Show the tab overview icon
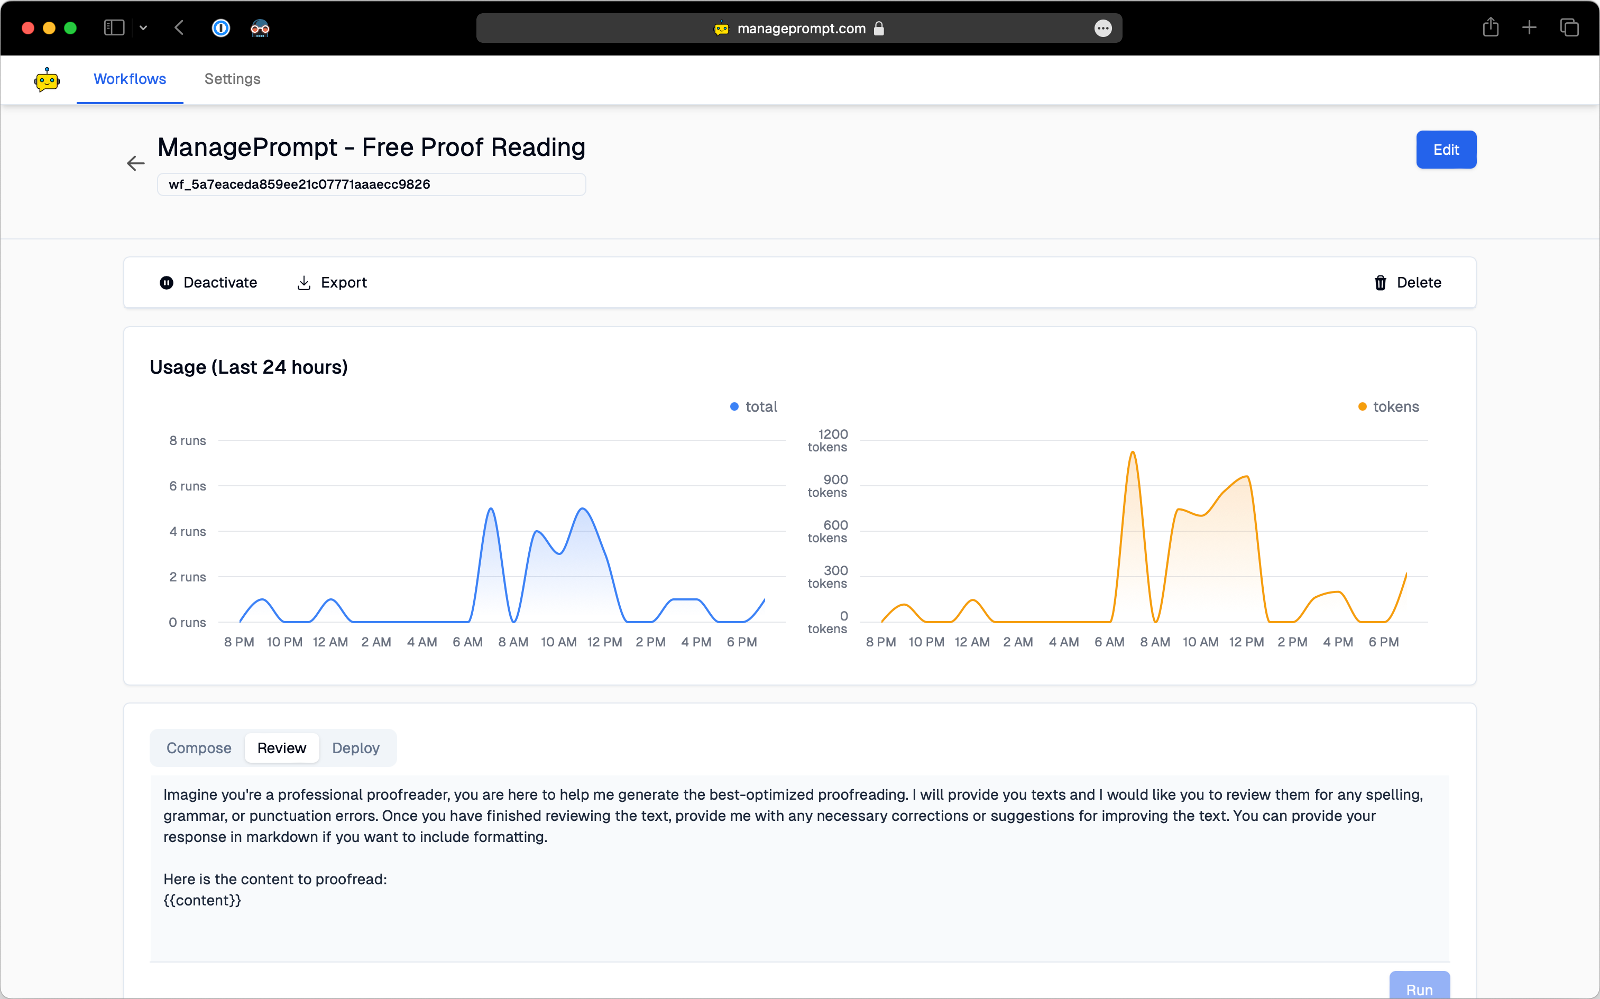The height and width of the screenshot is (999, 1600). click(1570, 27)
